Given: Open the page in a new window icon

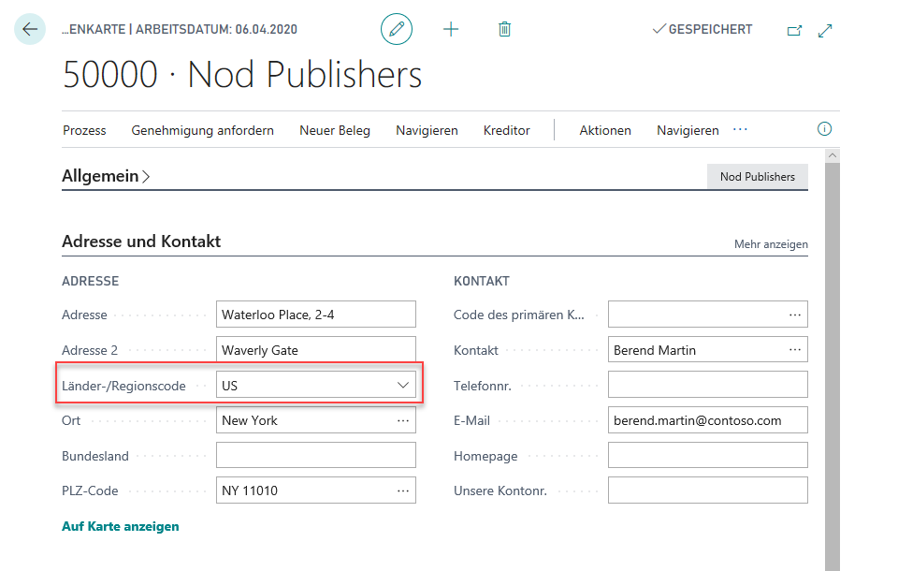Looking at the screenshot, I should pyautogui.click(x=794, y=30).
